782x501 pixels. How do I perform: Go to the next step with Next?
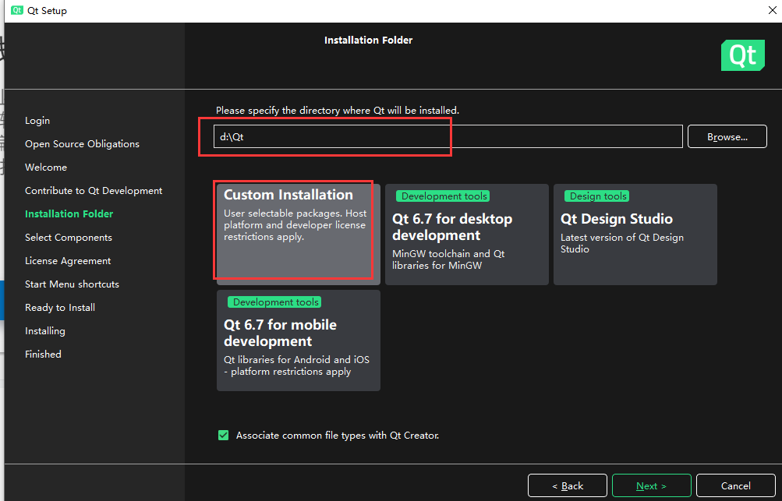click(651, 485)
